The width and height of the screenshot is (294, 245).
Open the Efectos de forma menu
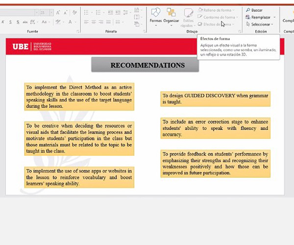click(x=216, y=24)
